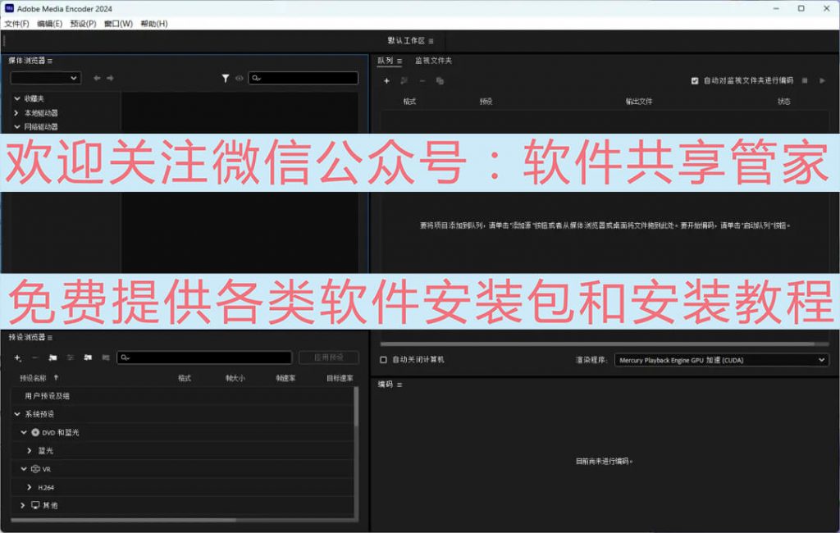The image size is (840, 533).
Task: Expand the 本地驱动器 local drives node
Action: (16, 113)
